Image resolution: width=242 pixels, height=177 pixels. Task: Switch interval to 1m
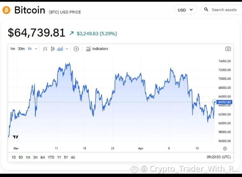(x=12, y=49)
